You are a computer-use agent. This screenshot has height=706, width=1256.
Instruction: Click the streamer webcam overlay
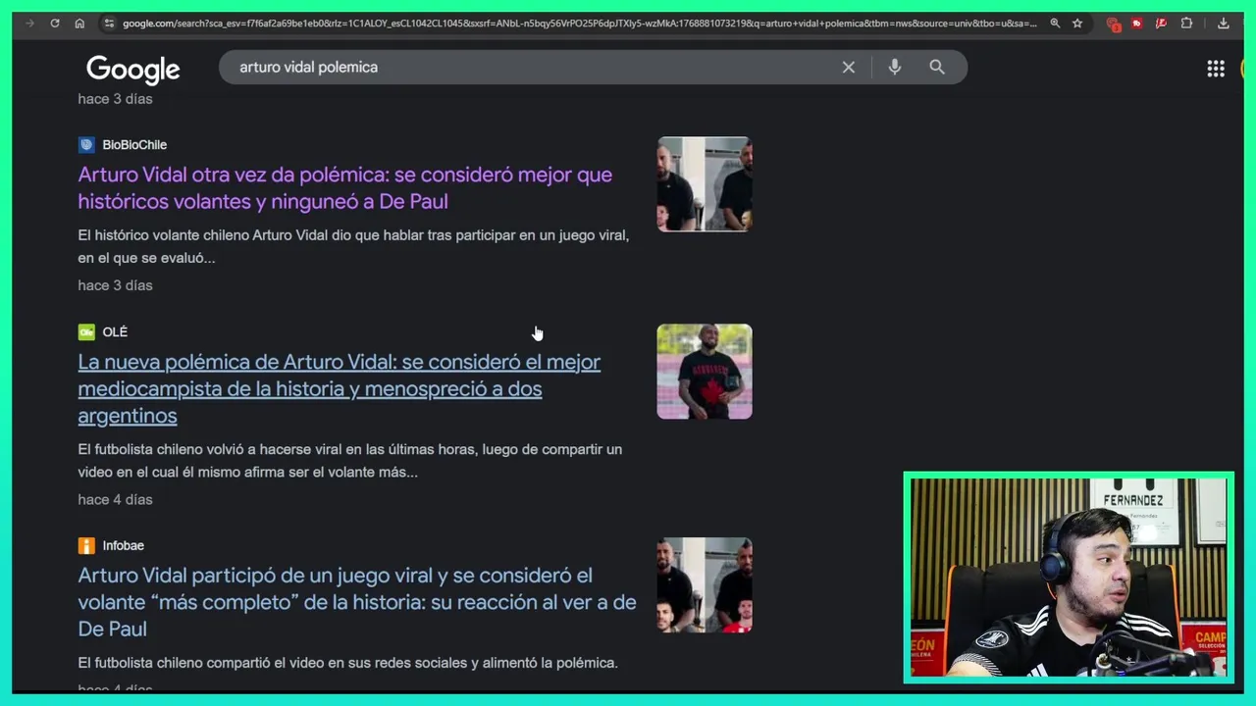[1069, 579]
